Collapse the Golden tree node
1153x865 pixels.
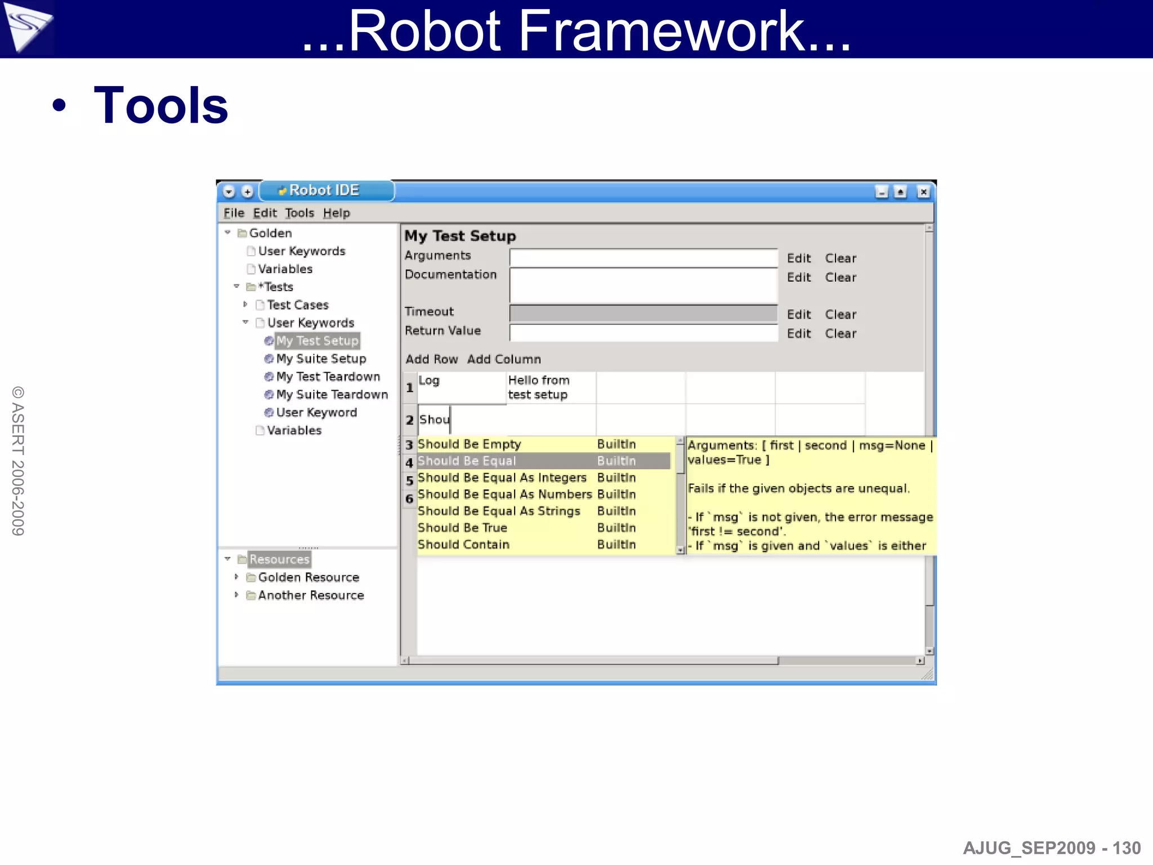(x=227, y=232)
